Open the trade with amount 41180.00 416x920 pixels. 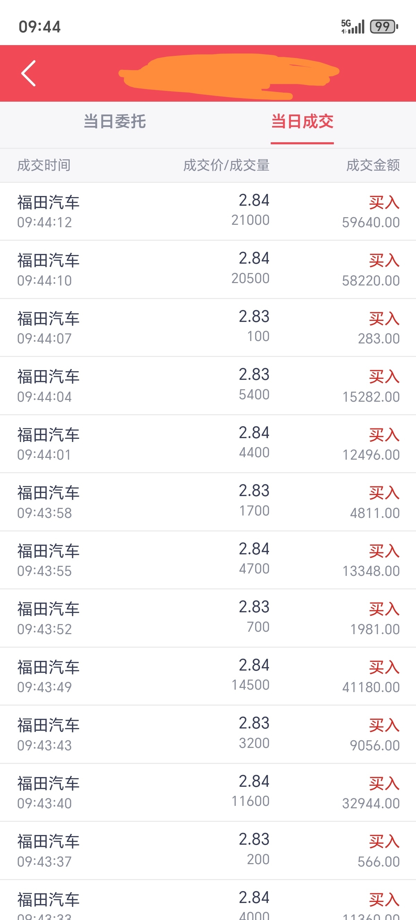tap(208, 676)
